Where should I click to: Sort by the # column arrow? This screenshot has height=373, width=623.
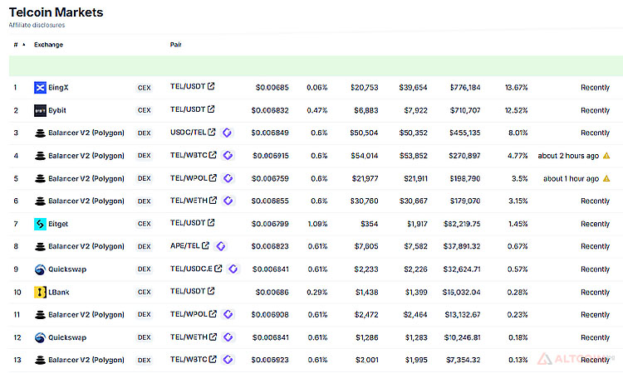click(24, 45)
